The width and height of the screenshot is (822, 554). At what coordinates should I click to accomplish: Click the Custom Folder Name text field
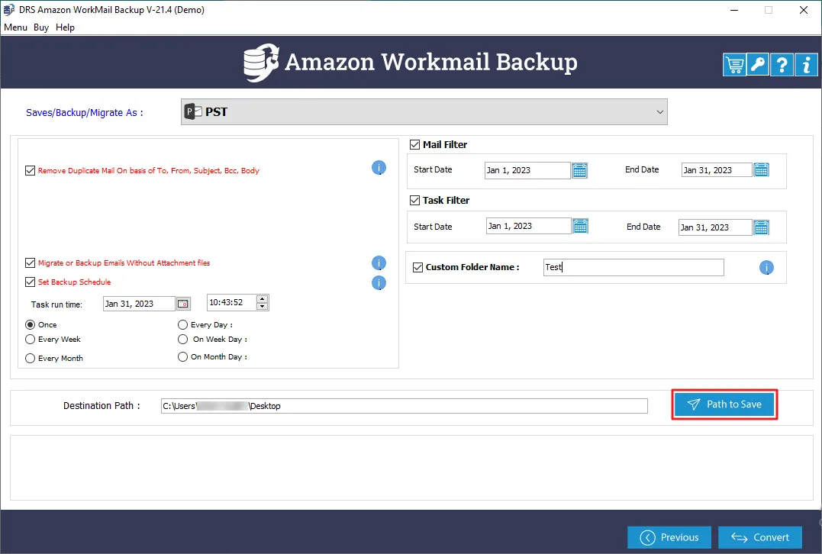[633, 267]
